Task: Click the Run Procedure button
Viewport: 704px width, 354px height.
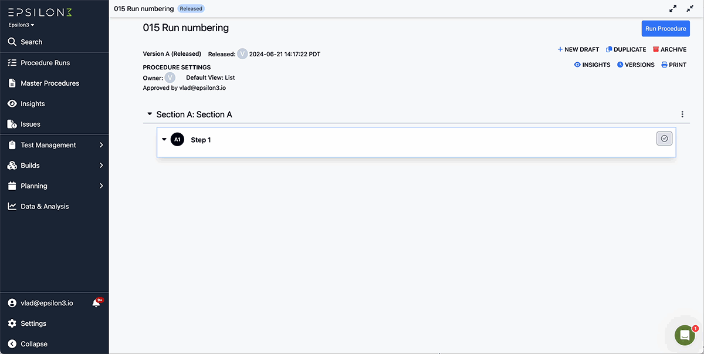Action: (x=665, y=28)
